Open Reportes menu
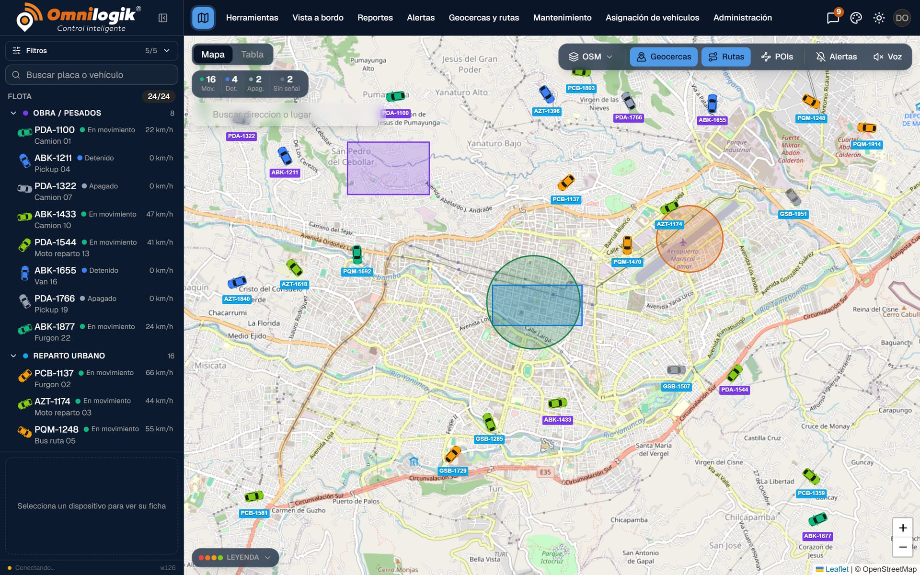920x575 pixels. [375, 18]
